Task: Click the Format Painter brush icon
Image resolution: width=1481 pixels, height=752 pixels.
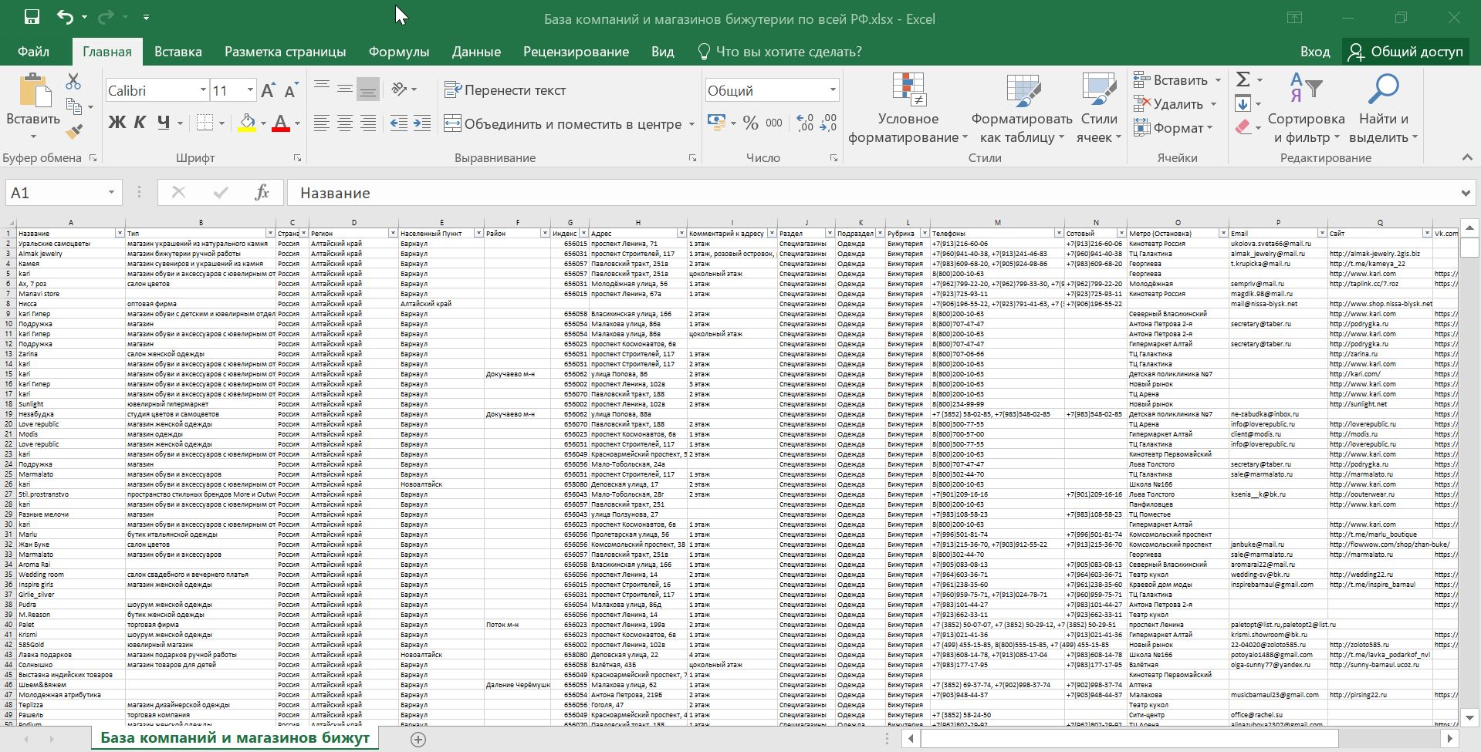Action: click(74, 132)
